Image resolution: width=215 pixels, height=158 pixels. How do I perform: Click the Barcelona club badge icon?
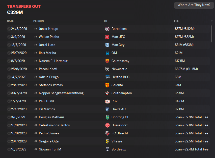(x=107, y=29)
